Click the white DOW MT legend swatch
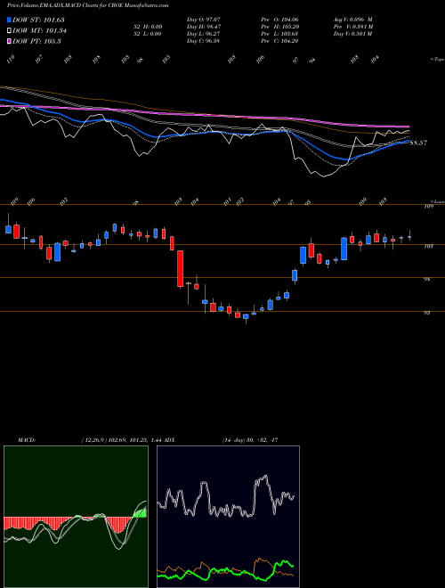 [9, 30]
